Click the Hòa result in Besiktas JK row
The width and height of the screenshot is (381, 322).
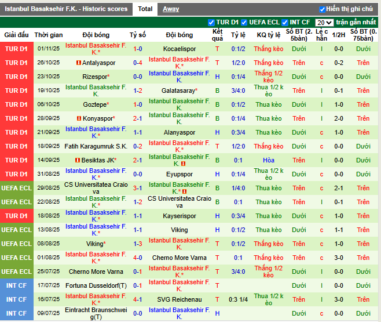pyautogui.click(x=269, y=160)
